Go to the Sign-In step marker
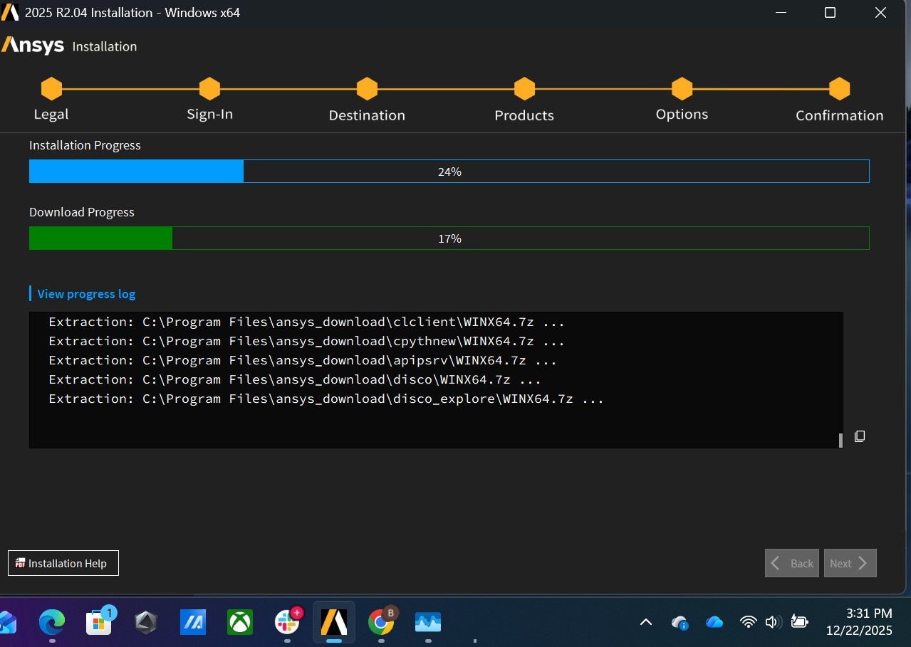Viewport: 911px width, 647px height. click(209, 89)
